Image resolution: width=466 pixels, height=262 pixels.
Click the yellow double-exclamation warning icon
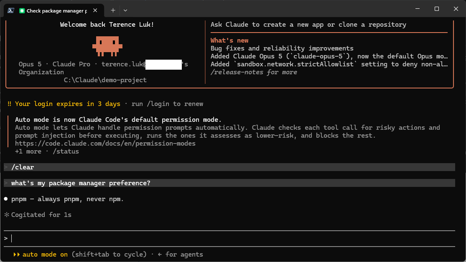[10, 104]
